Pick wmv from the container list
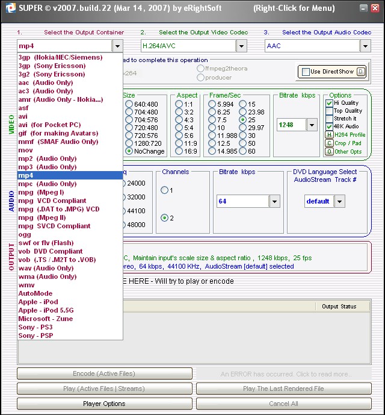This screenshot has width=385, height=415. (70, 285)
